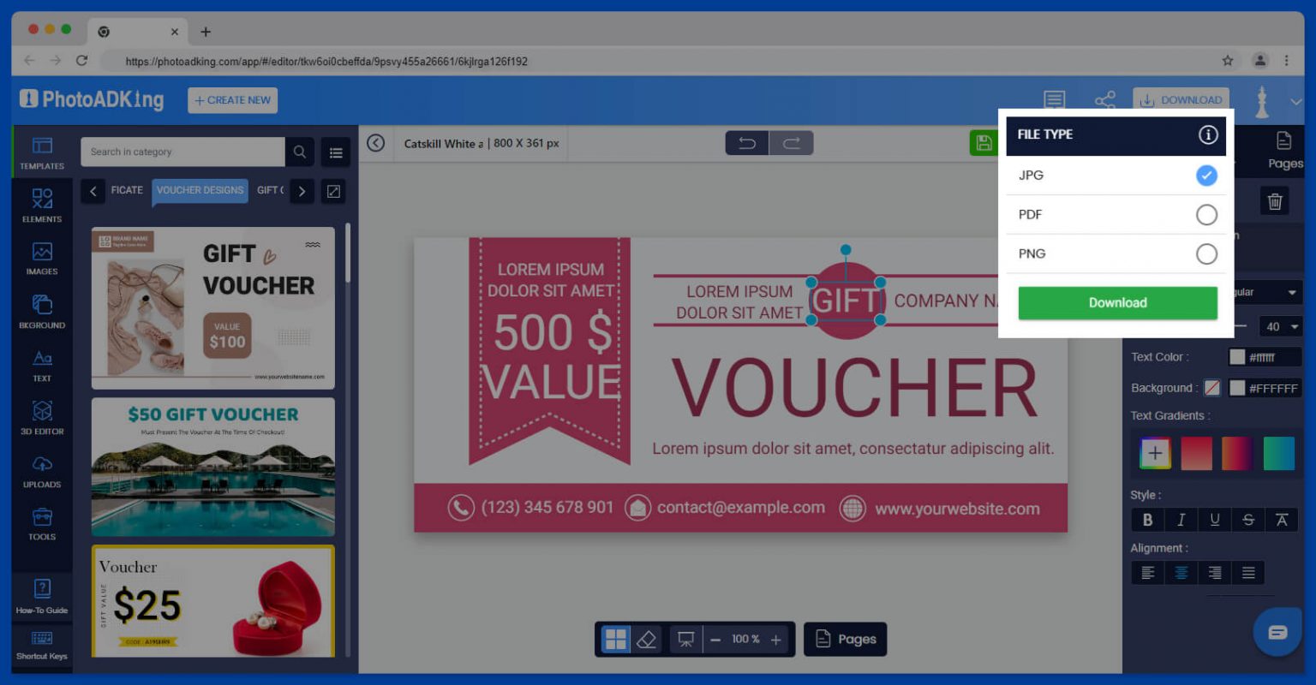Image resolution: width=1316 pixels, height=685 pixels.
Task: Select the red text gradient swatch
Action: point(1196,453)
